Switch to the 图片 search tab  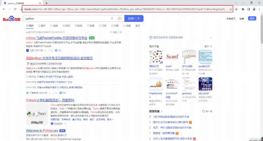[42, 26]
